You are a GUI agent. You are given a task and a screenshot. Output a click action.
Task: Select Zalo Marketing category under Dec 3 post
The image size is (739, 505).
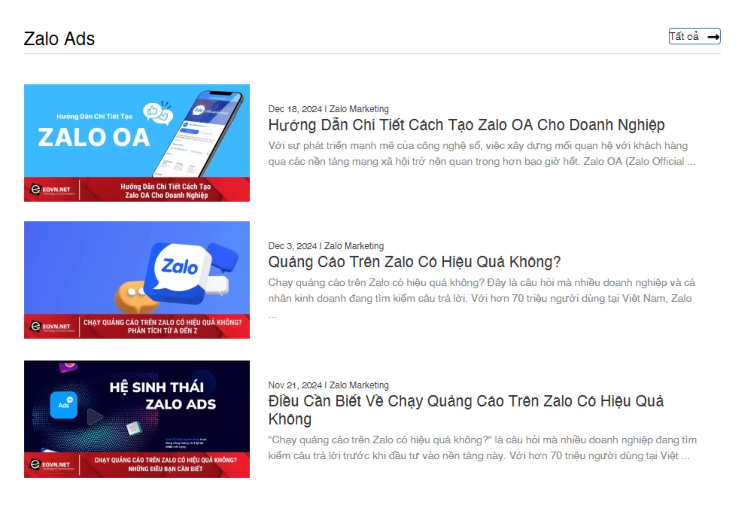click(x=354, y=246)
